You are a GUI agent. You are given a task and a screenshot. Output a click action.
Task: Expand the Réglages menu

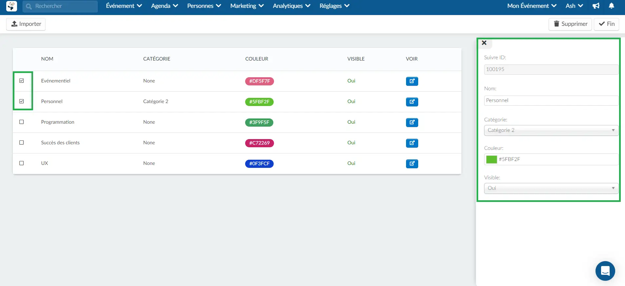pyautogui.click(x=335, y=6)
